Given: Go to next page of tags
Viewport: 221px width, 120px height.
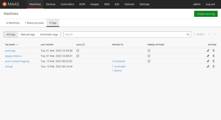Looking at the screenshot, I should point(215,34).
